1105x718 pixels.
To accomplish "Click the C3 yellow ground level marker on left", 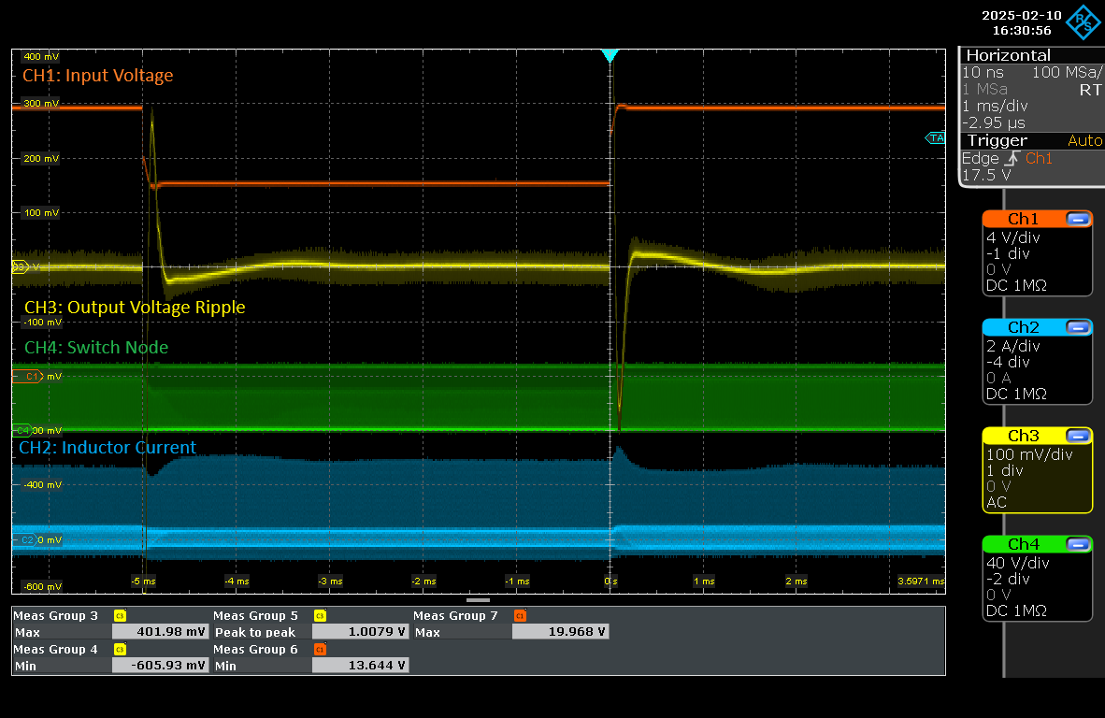I will [18, 266].
